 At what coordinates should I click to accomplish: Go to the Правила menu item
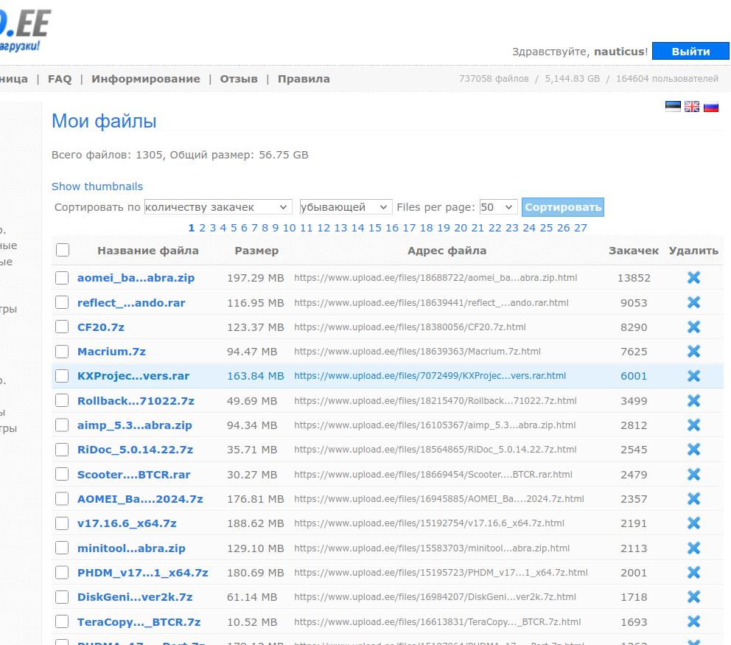304,79
